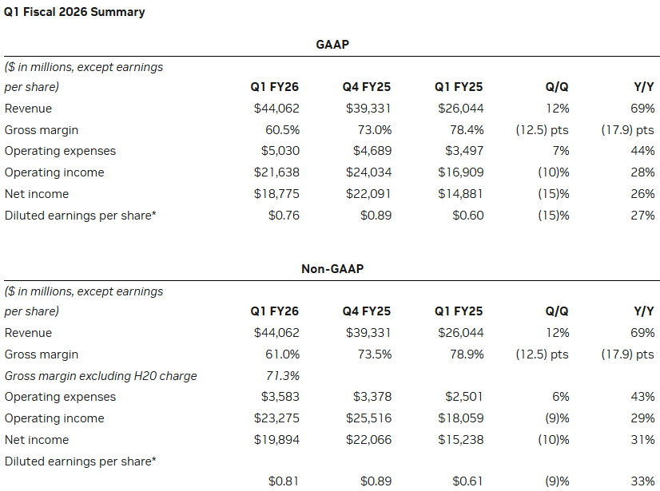Select GAAP net income value $18,775
Screen dimensions: 660x491
276,194
